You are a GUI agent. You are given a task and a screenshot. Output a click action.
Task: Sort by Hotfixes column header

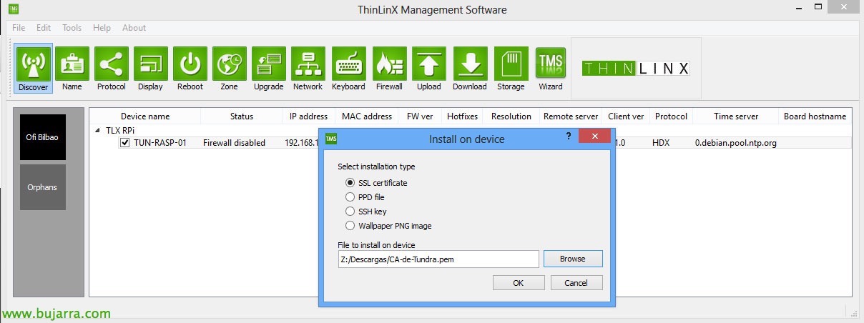tap(463, 116)
